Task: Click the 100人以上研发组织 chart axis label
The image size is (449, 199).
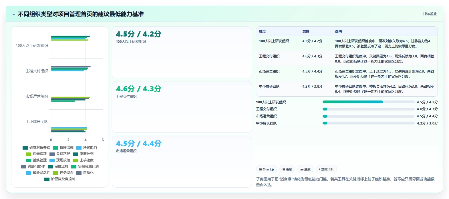Action: click(32, 45)
